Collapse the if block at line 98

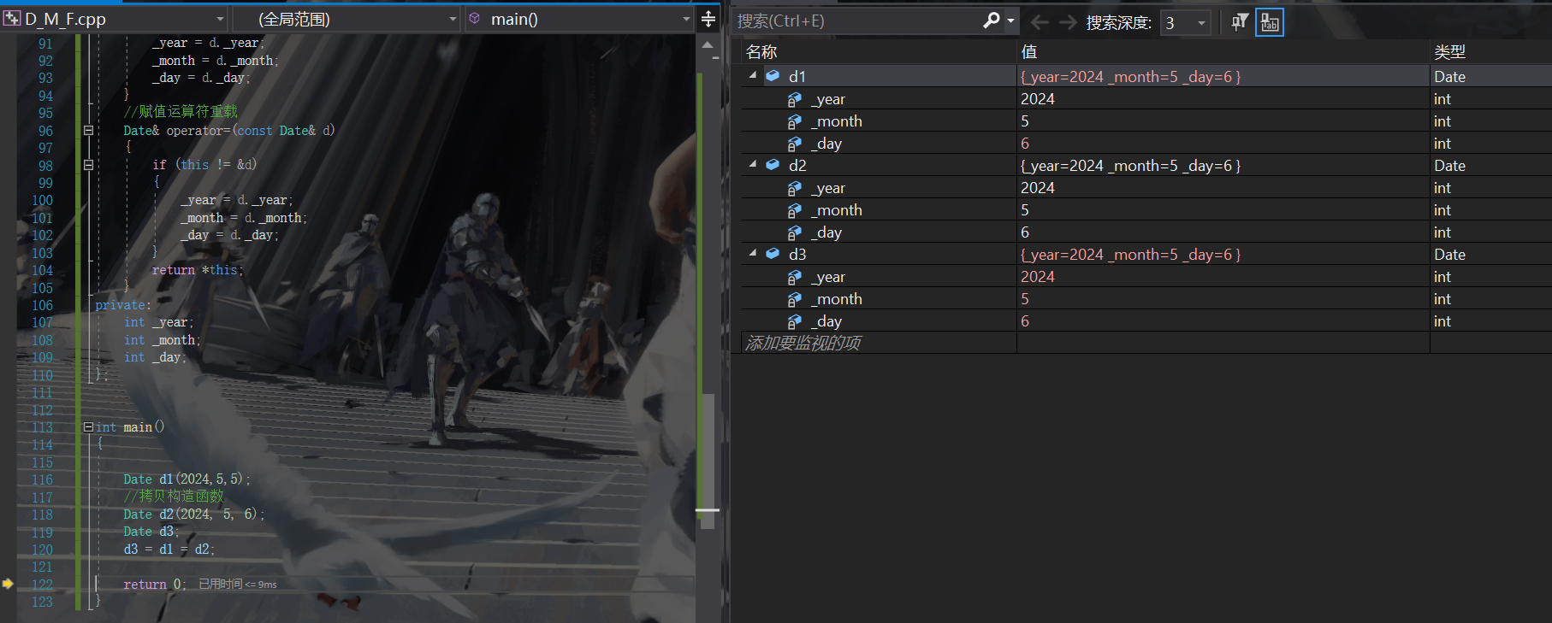(88, 165)
